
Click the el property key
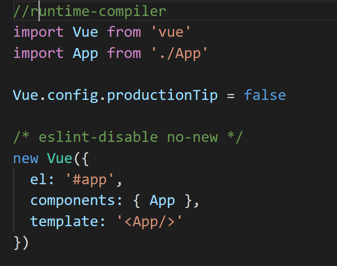[x=38, y=179]
